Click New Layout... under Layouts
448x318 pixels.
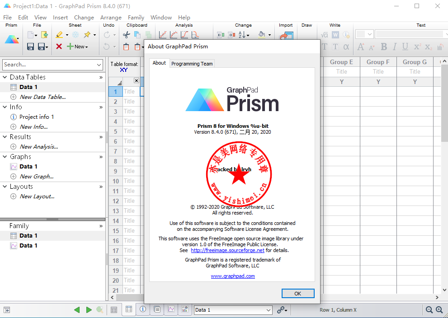[37, 196]
